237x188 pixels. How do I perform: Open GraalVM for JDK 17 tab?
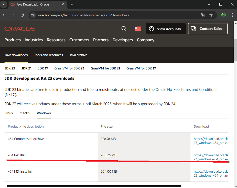pos(141,68)
